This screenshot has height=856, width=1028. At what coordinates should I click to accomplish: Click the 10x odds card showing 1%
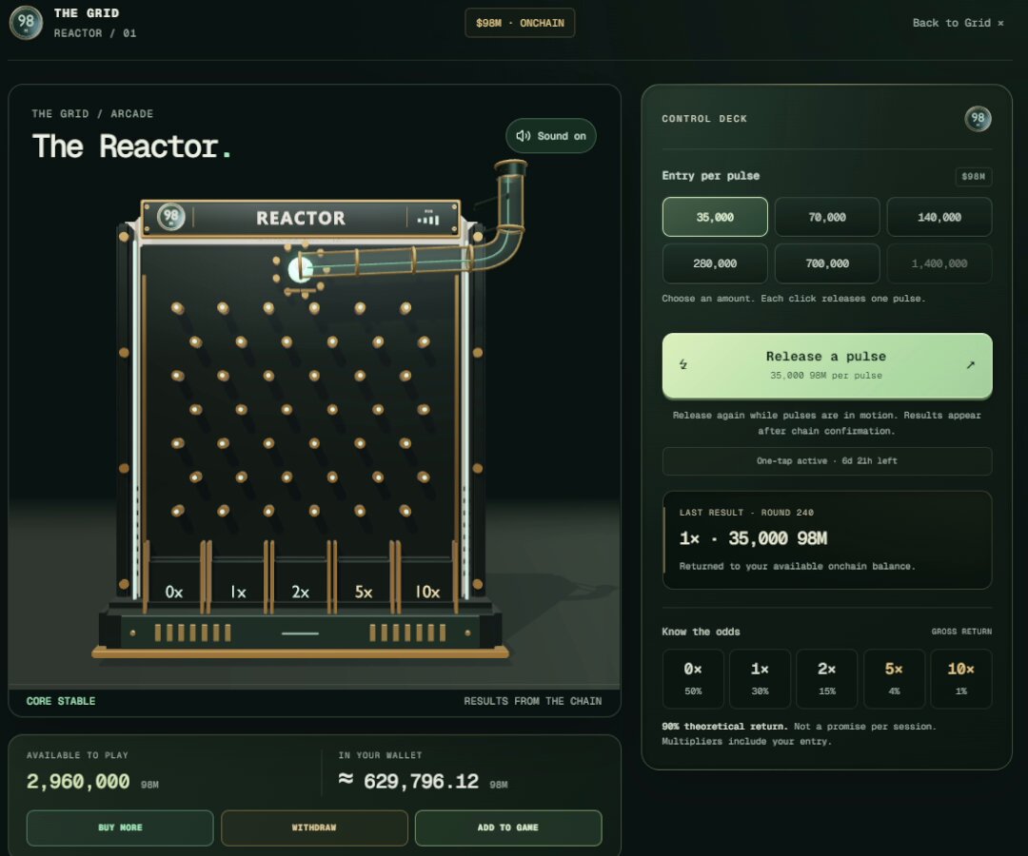961,678
